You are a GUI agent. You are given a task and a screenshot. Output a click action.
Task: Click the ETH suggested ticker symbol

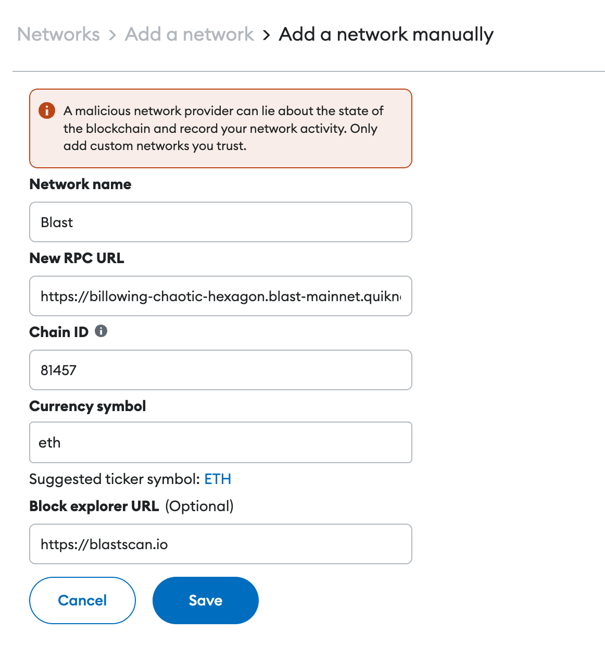tap(218, 479)
